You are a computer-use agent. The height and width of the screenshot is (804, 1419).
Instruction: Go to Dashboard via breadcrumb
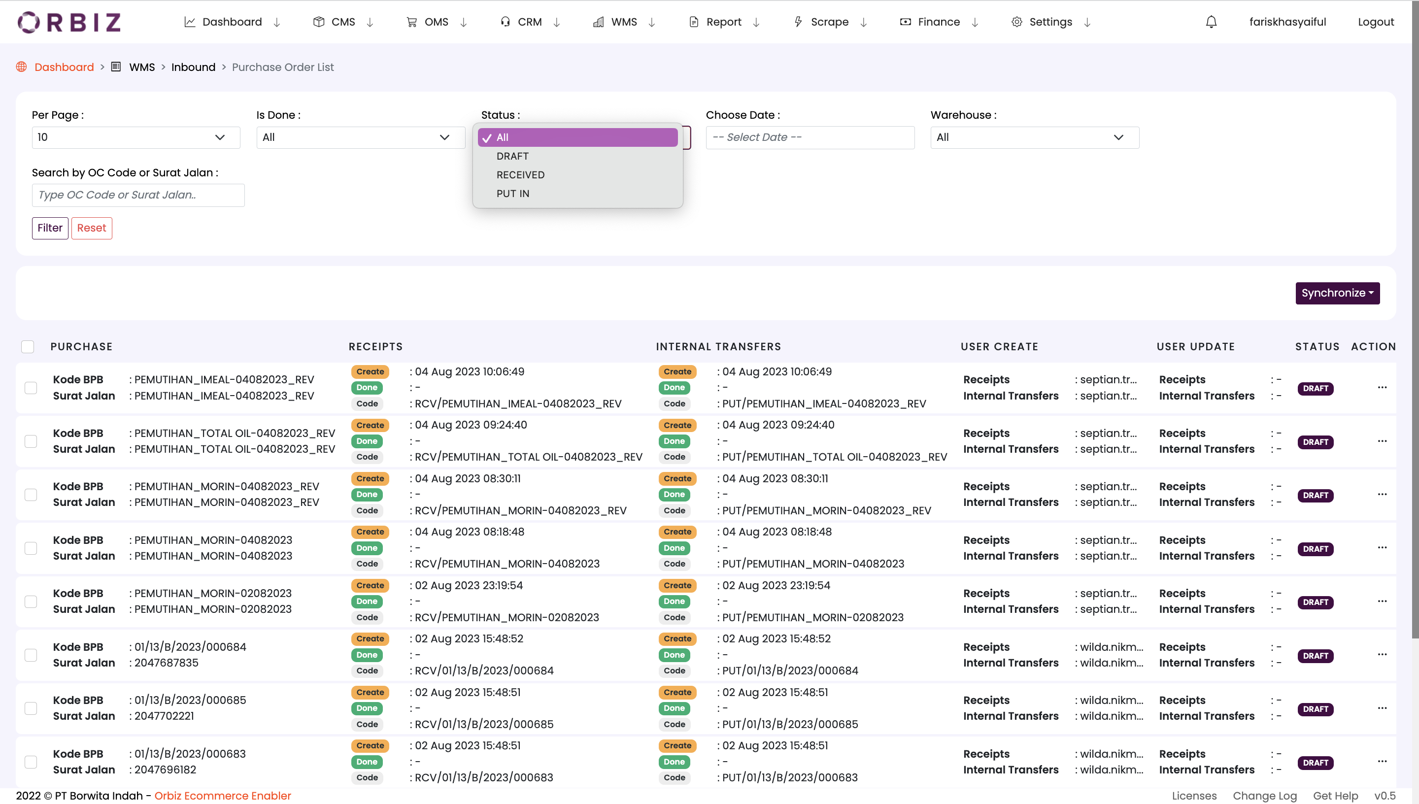point(64,67)
